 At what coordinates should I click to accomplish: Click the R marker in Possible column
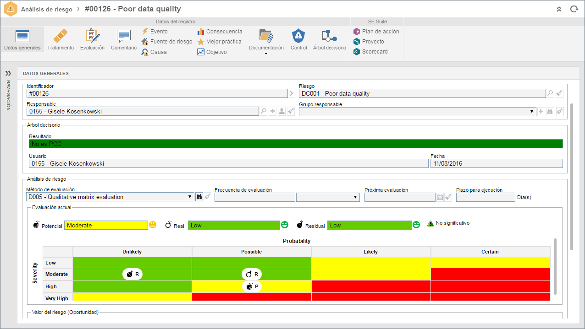pyautogui.click(x=252, y=274)
